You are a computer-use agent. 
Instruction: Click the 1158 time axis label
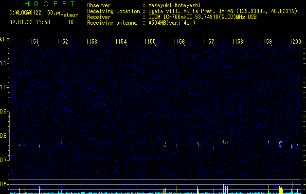(238, 42)
